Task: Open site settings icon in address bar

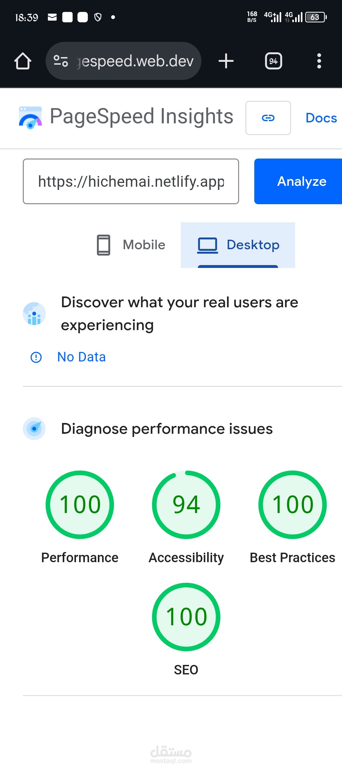Action: coord(61,61)
